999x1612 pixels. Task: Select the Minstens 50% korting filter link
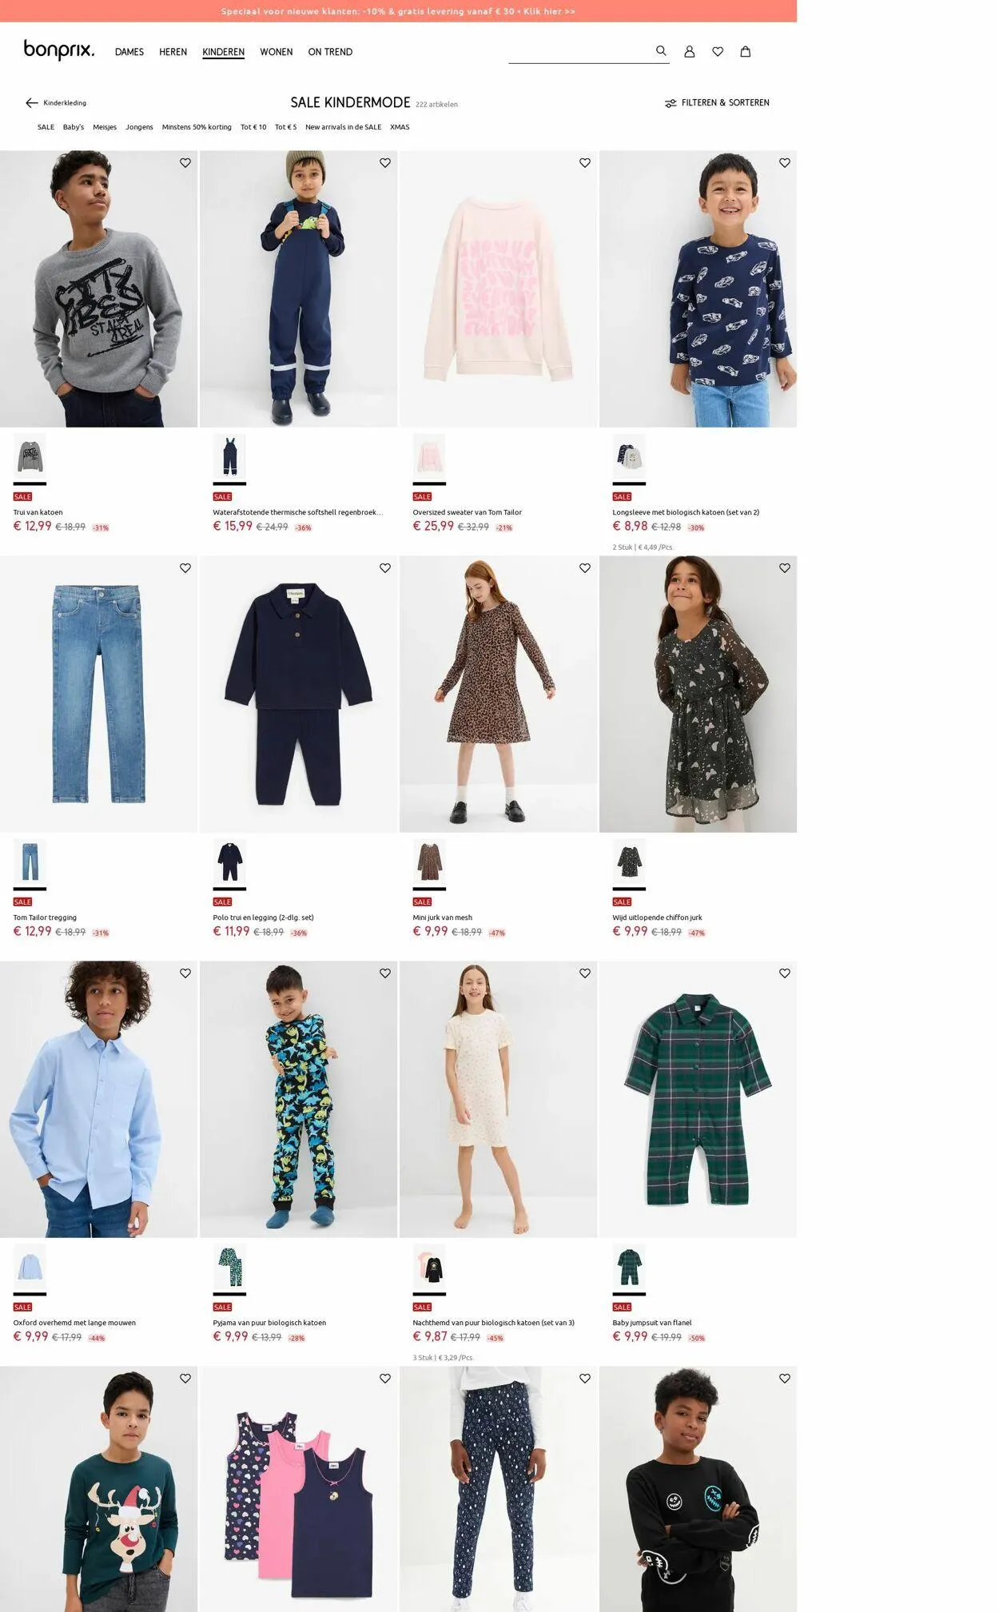click(x=197, y=127)
